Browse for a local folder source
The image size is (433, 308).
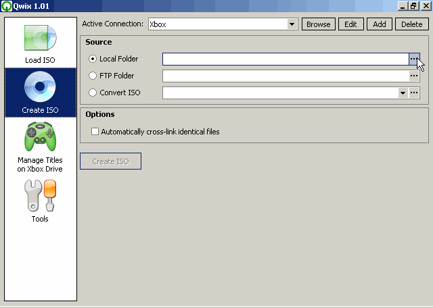tap(414, 59)
